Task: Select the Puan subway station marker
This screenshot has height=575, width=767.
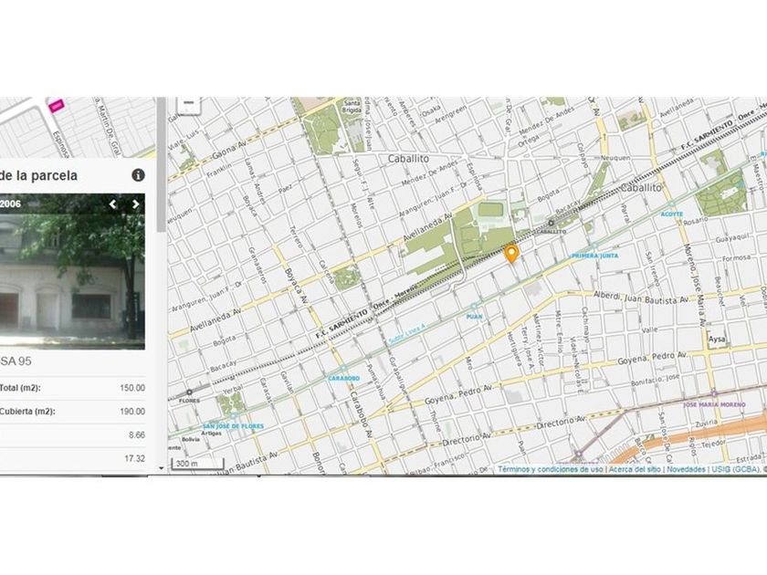Action: click(474, 306)
